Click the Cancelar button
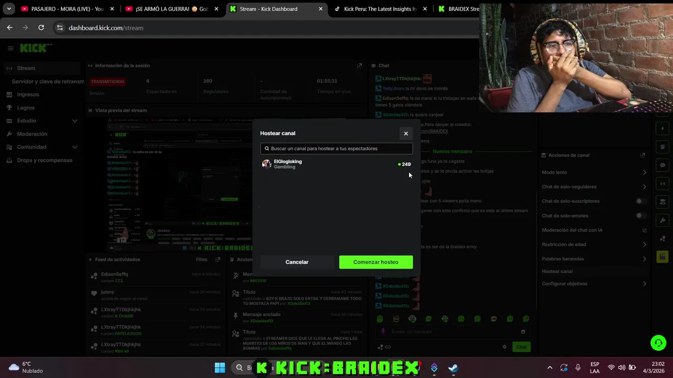673x378 pixels. (x=297, y=262)
